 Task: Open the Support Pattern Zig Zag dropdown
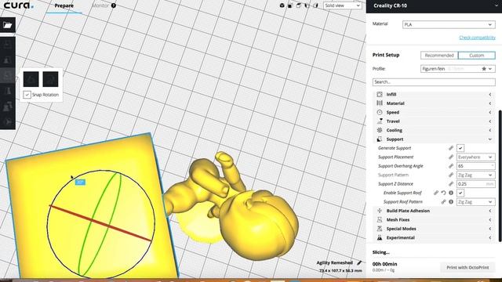click(475, 175)
